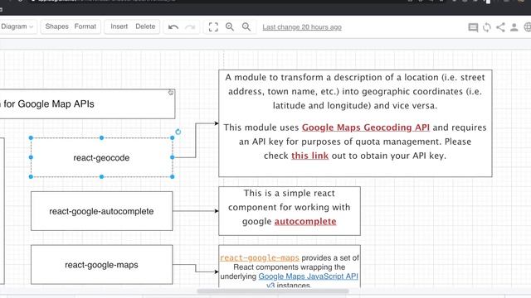
Task: Select the 'for Google Map APIs' title box
Action: pos(87,104)
